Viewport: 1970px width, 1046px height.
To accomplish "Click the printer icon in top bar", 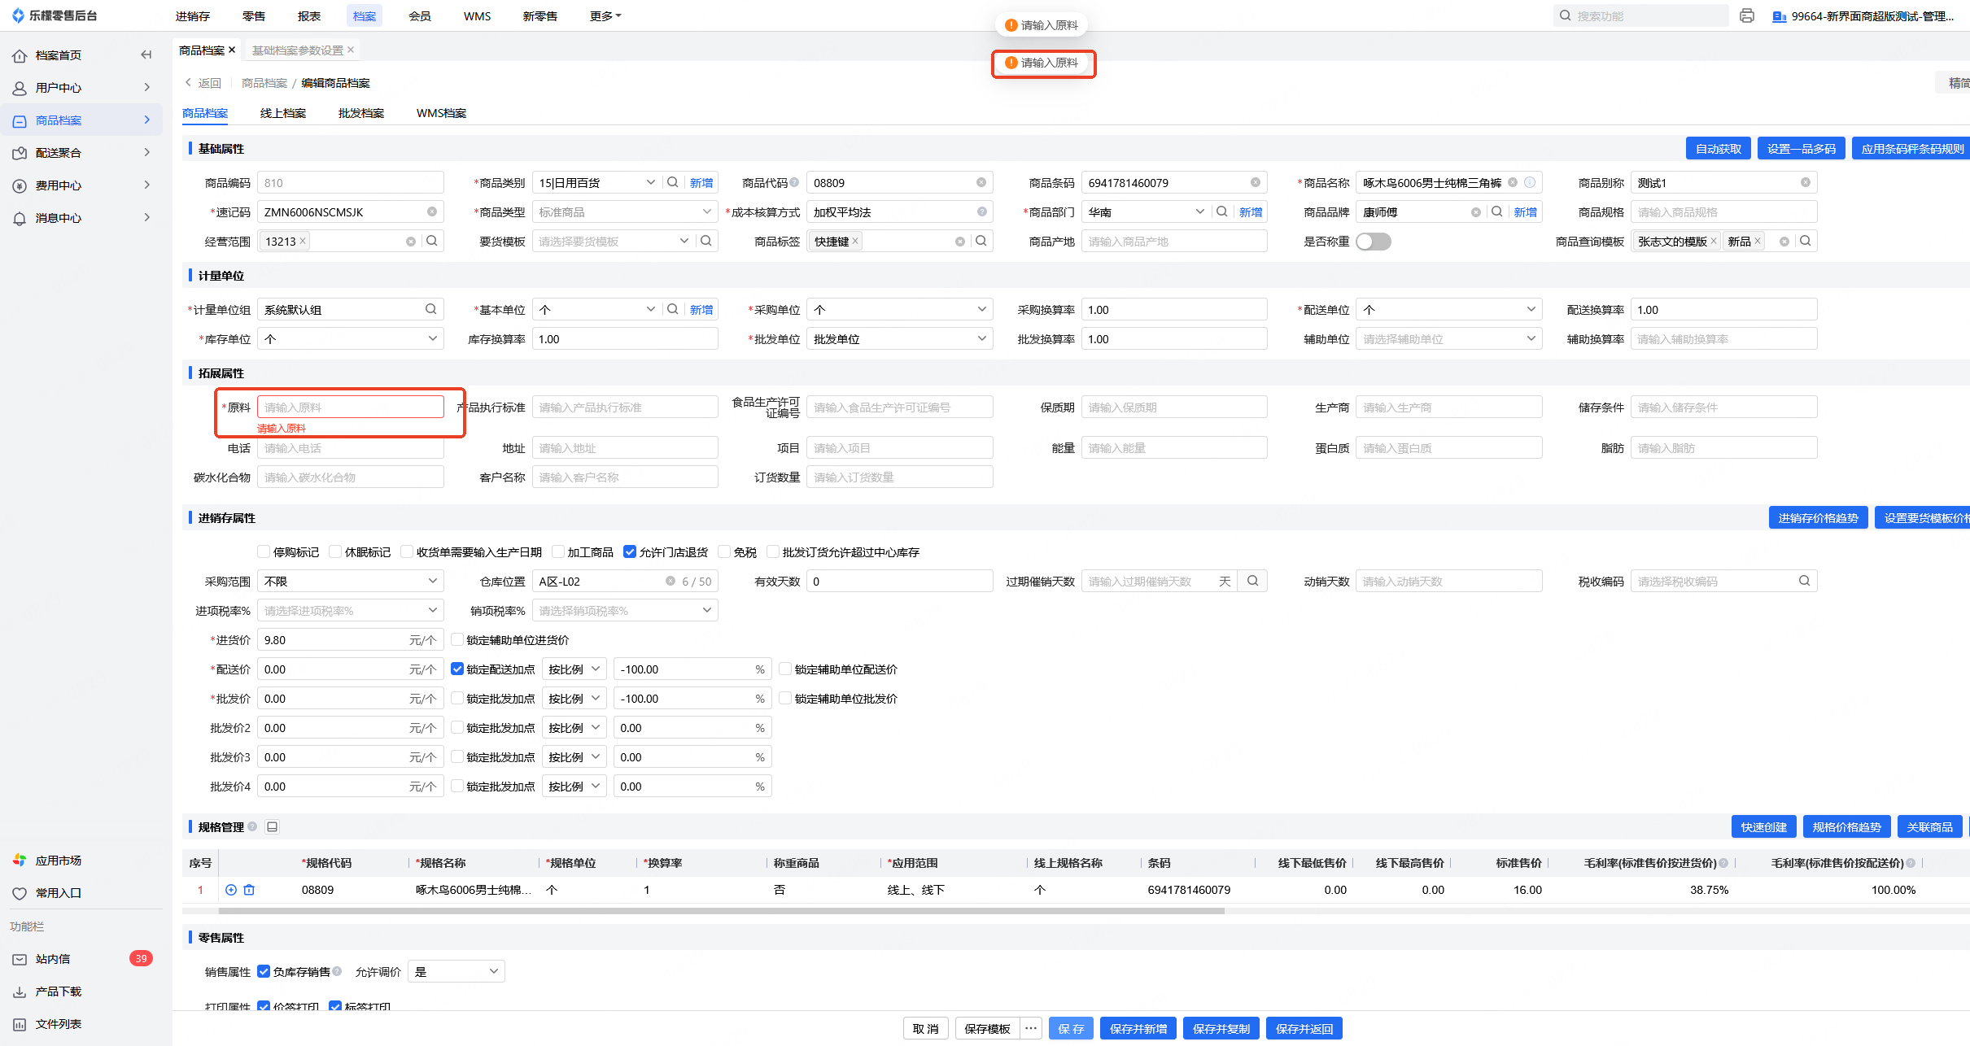I will (x=1746, y=15).
